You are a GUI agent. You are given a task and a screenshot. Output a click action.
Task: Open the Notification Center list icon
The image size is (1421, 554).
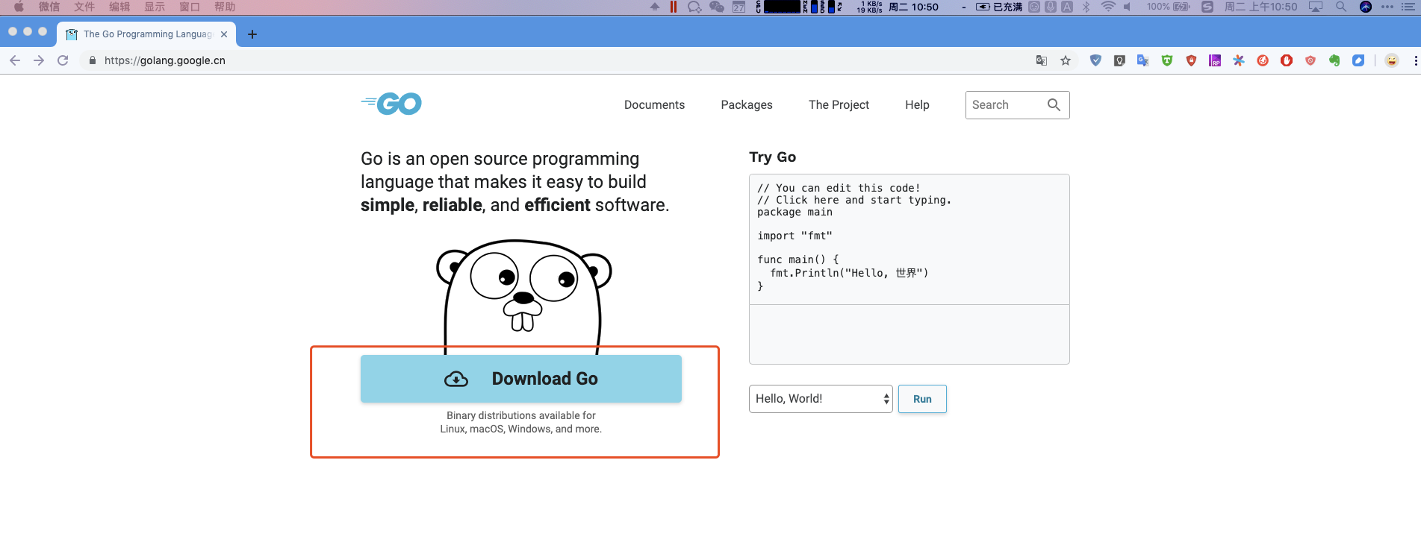[x=1408, y=7]
